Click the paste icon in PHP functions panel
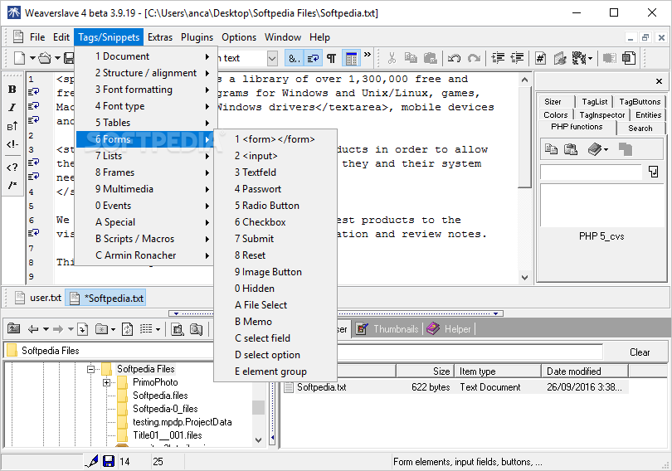This screenshot has height=471, width=672. click(x=571, y=149)
